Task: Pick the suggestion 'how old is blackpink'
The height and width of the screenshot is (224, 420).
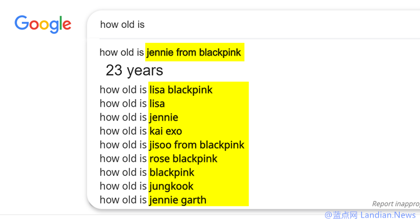Action: (x=147, y=172)
